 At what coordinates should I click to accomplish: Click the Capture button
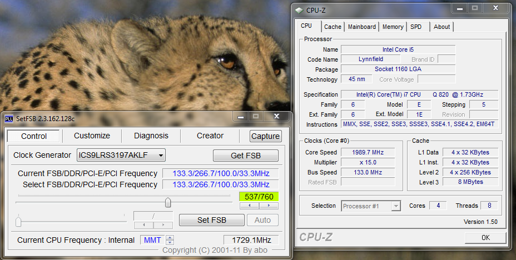point(265,136)
